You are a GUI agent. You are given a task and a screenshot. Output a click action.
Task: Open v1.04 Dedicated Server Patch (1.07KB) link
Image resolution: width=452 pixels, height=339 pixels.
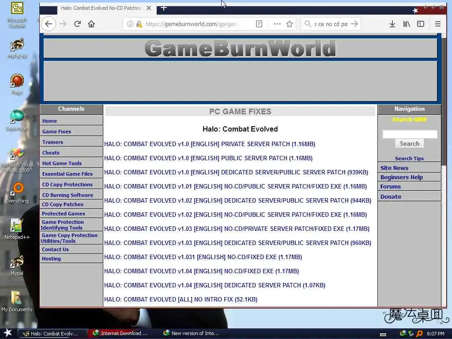tap(215, 285)
